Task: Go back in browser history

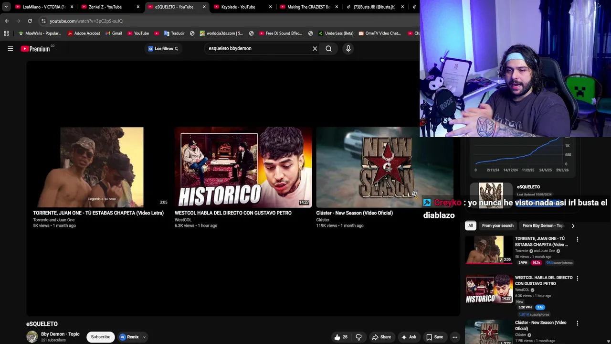Action: (x=7, y=21)
